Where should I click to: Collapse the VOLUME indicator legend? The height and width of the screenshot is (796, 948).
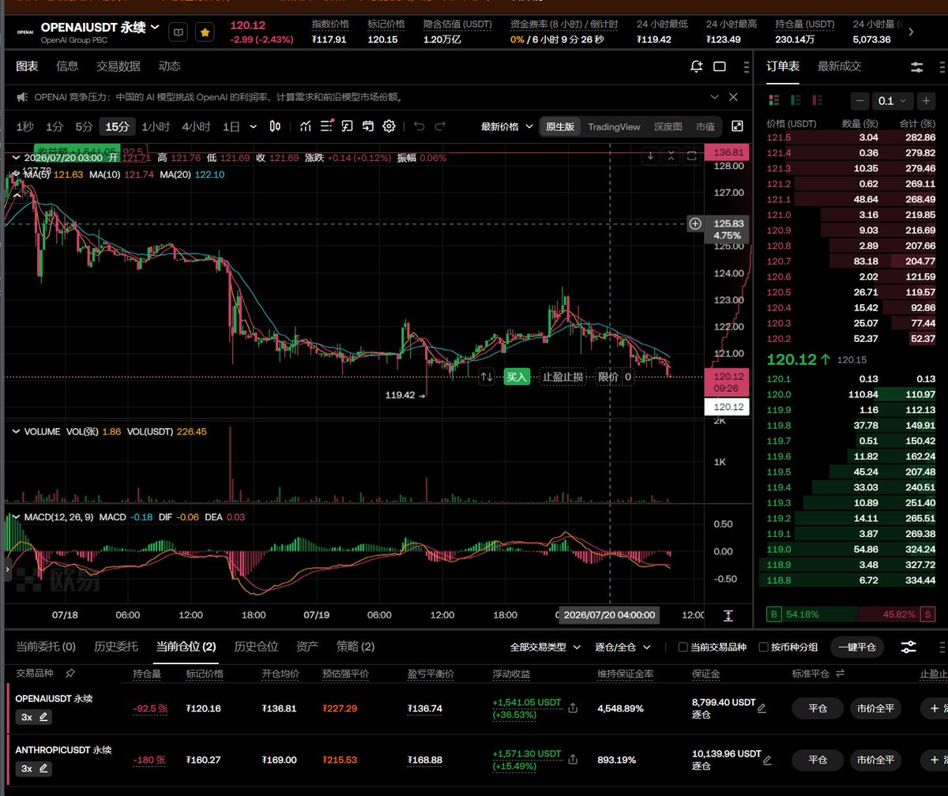[x=16, y=432]
